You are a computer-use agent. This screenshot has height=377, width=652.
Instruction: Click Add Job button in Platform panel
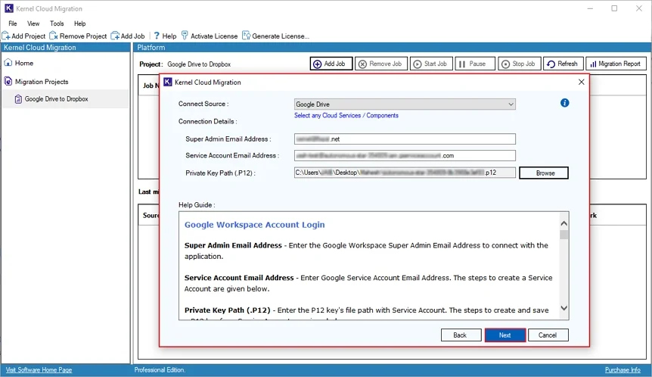point(331,64)
